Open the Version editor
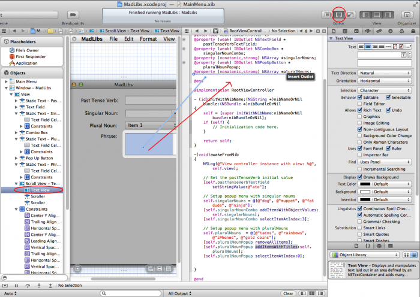420x297 pixels. point(350,15)
